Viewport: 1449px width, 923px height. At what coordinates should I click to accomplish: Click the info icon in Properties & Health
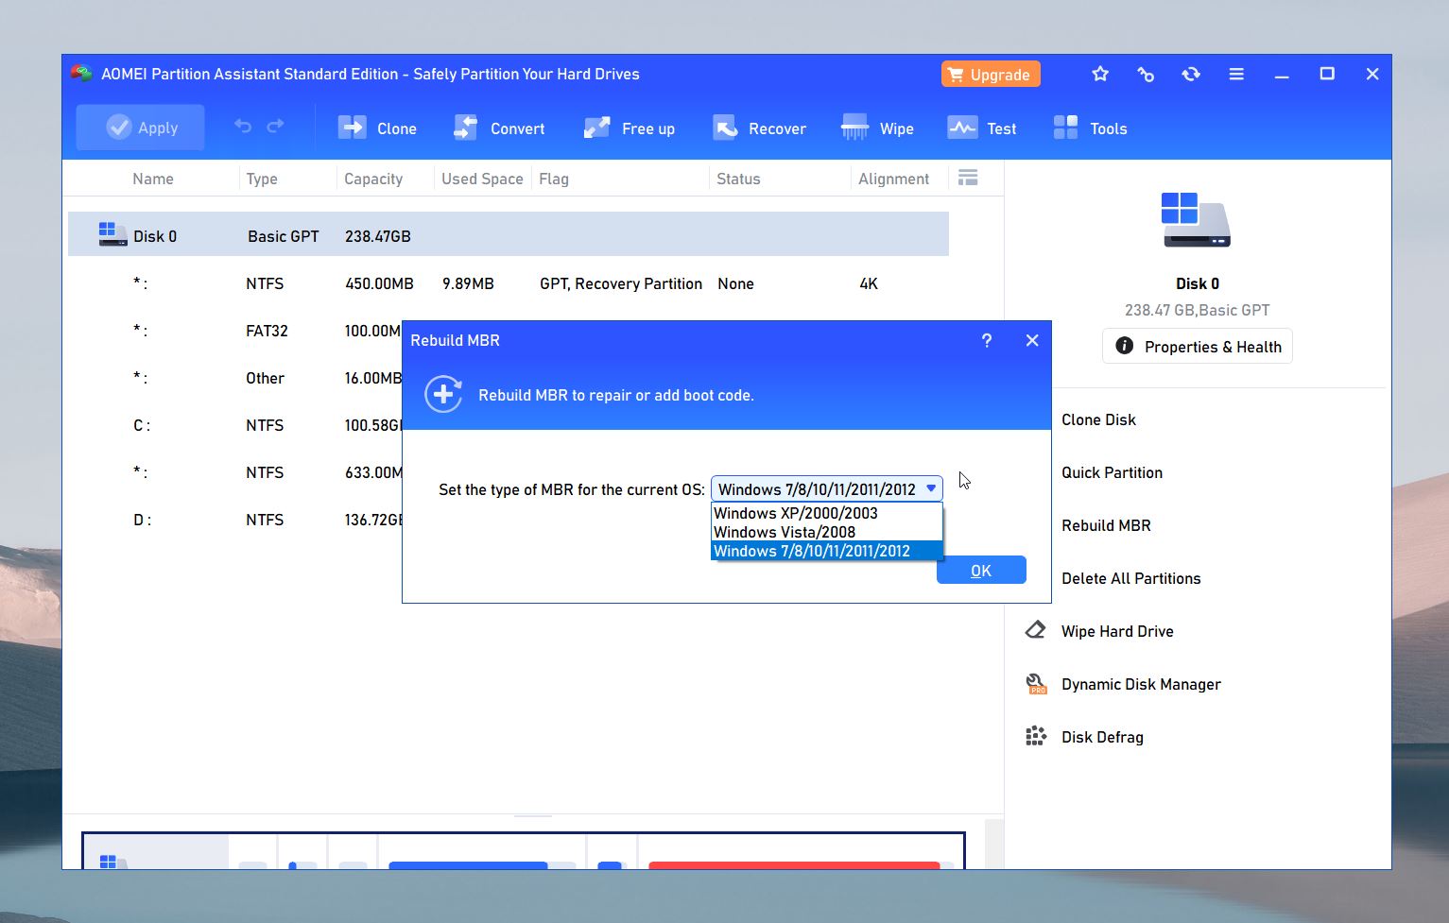[1124, 346]
